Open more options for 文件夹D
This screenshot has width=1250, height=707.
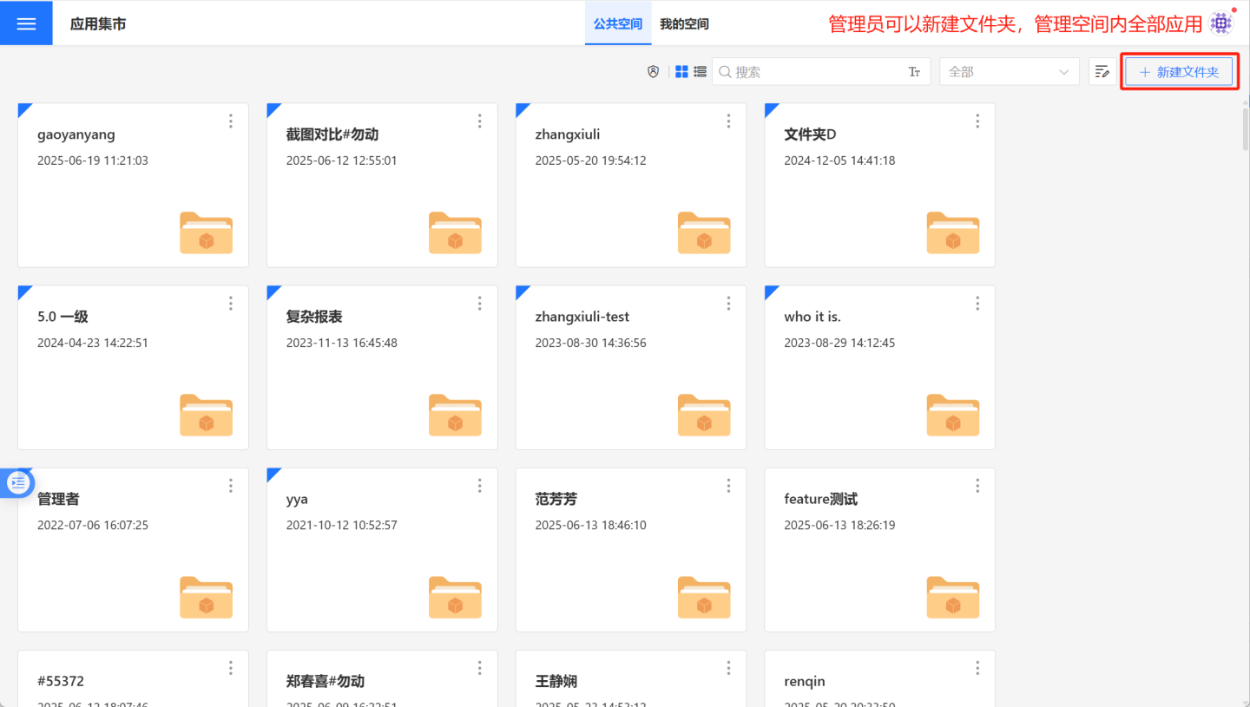(x=977, y=121)
